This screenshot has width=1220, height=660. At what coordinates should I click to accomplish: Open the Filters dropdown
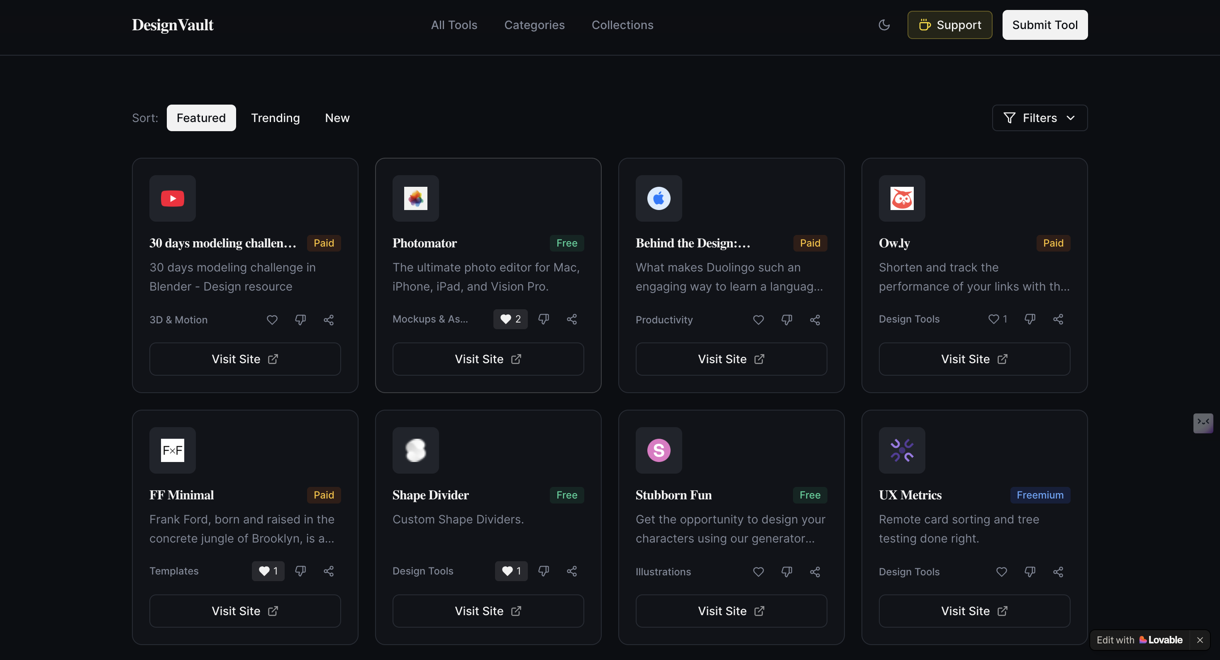pyautogui.click(x=1039, y=118)
